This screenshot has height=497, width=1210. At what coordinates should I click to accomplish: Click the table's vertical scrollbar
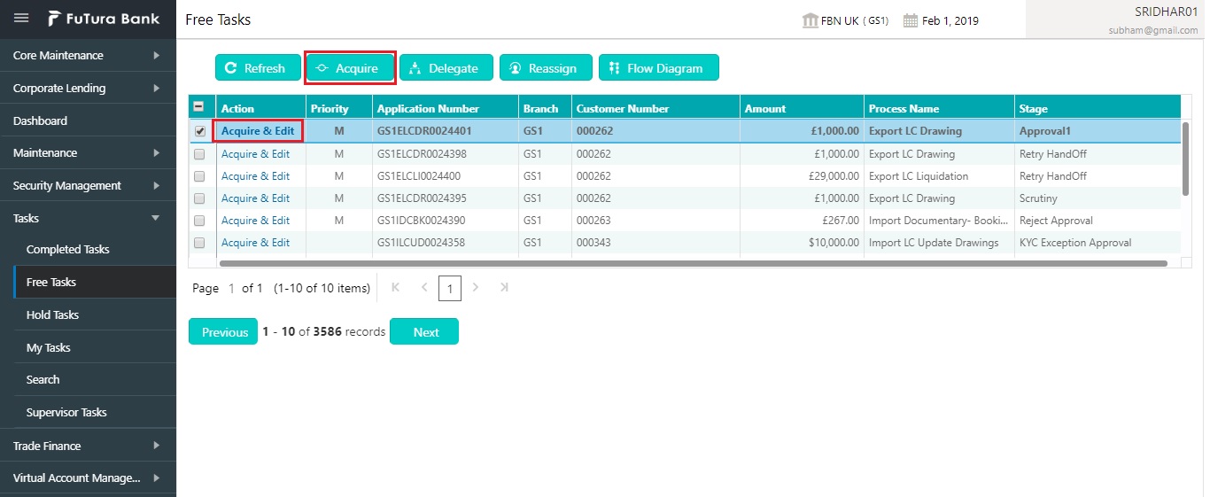(1185, 158)
